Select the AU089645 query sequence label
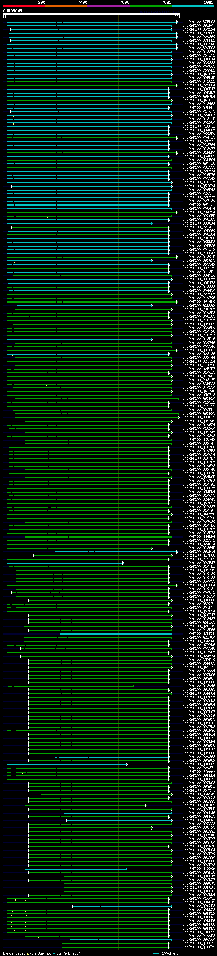Viewport: 217px width, 956px height. 13,11
